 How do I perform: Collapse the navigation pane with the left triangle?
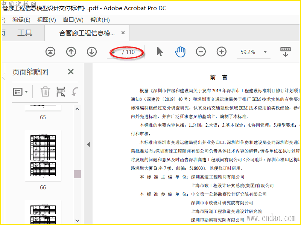click(x=88, y=144)
